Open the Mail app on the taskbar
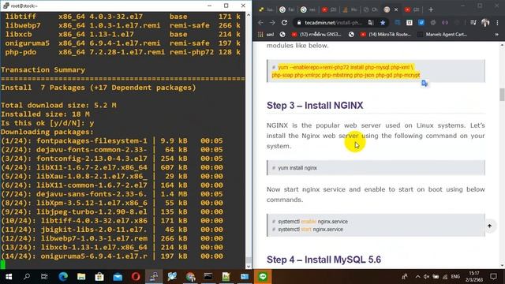The width and height of the screenshot is (505, 284). 118,277
